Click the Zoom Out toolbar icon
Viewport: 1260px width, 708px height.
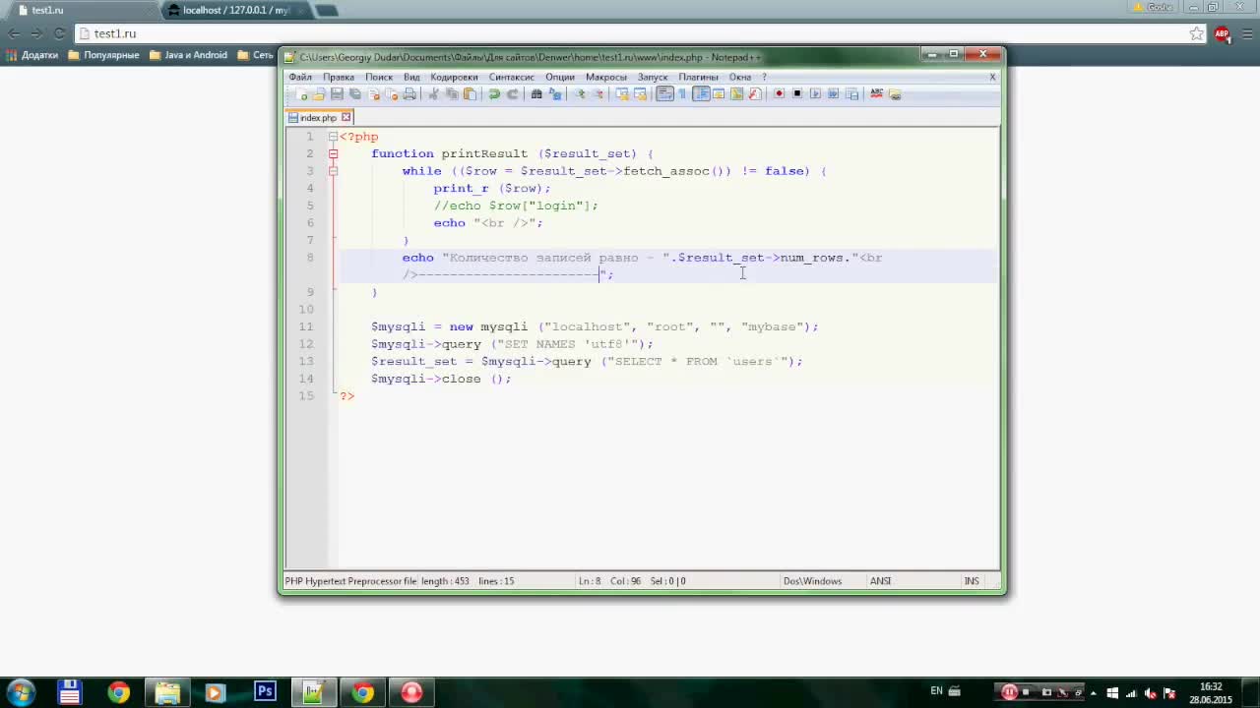pyautogui.click(x=598, y=94)
